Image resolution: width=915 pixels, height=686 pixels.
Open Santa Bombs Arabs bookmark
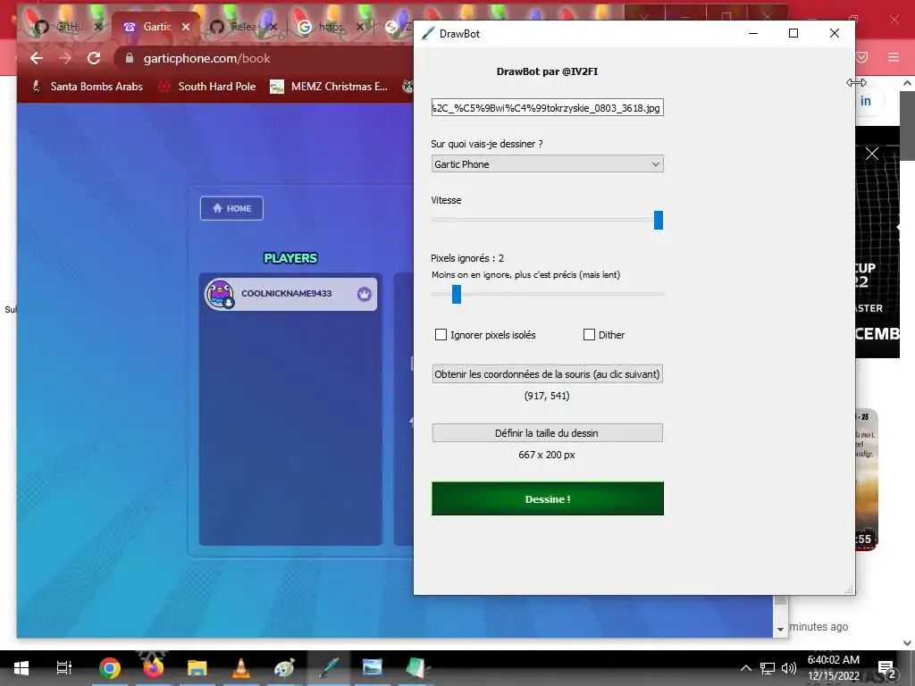coord(87,87)
